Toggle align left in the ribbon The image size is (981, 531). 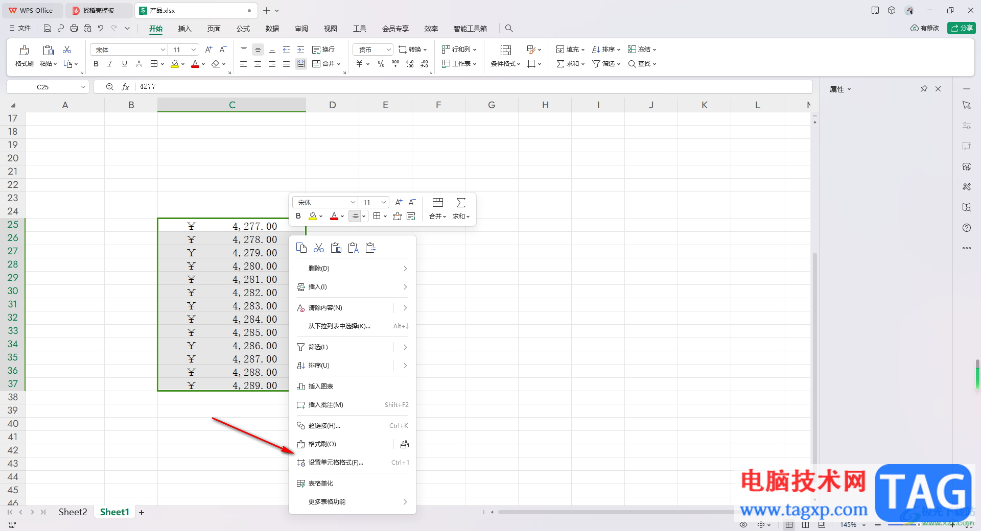click(243, 64)
